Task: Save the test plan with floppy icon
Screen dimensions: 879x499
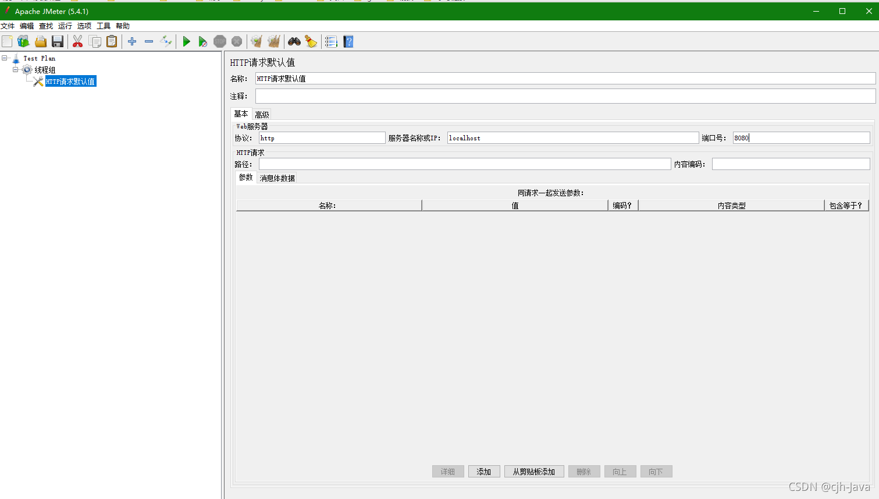Action: coord(58,41)
